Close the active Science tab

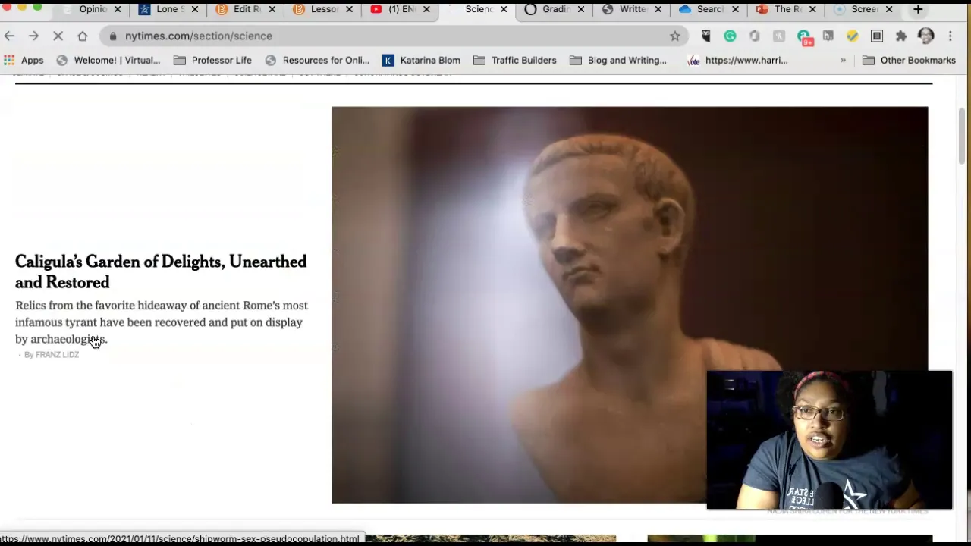tap(504, 9)
